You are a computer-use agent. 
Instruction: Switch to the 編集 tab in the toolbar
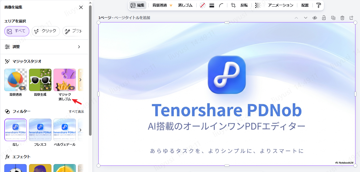pos(137,5)
